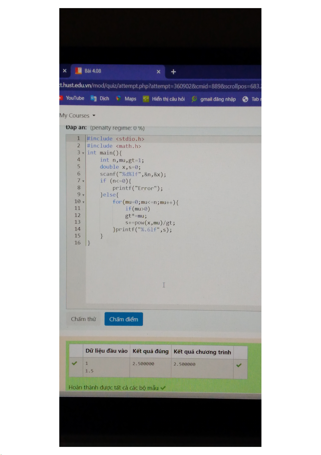Click the Bài 4.08 tab favicon
321x455 pixels.
pyautogui.click(x=78, y=71)
